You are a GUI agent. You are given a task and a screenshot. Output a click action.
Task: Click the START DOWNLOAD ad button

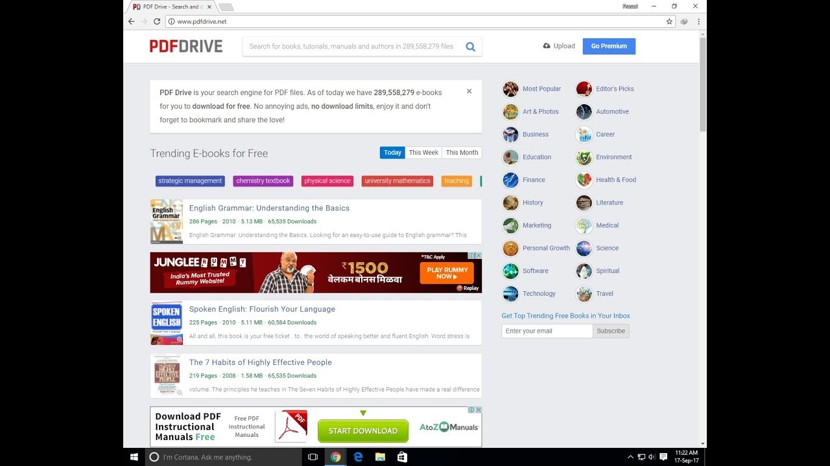tap(363, 431)
